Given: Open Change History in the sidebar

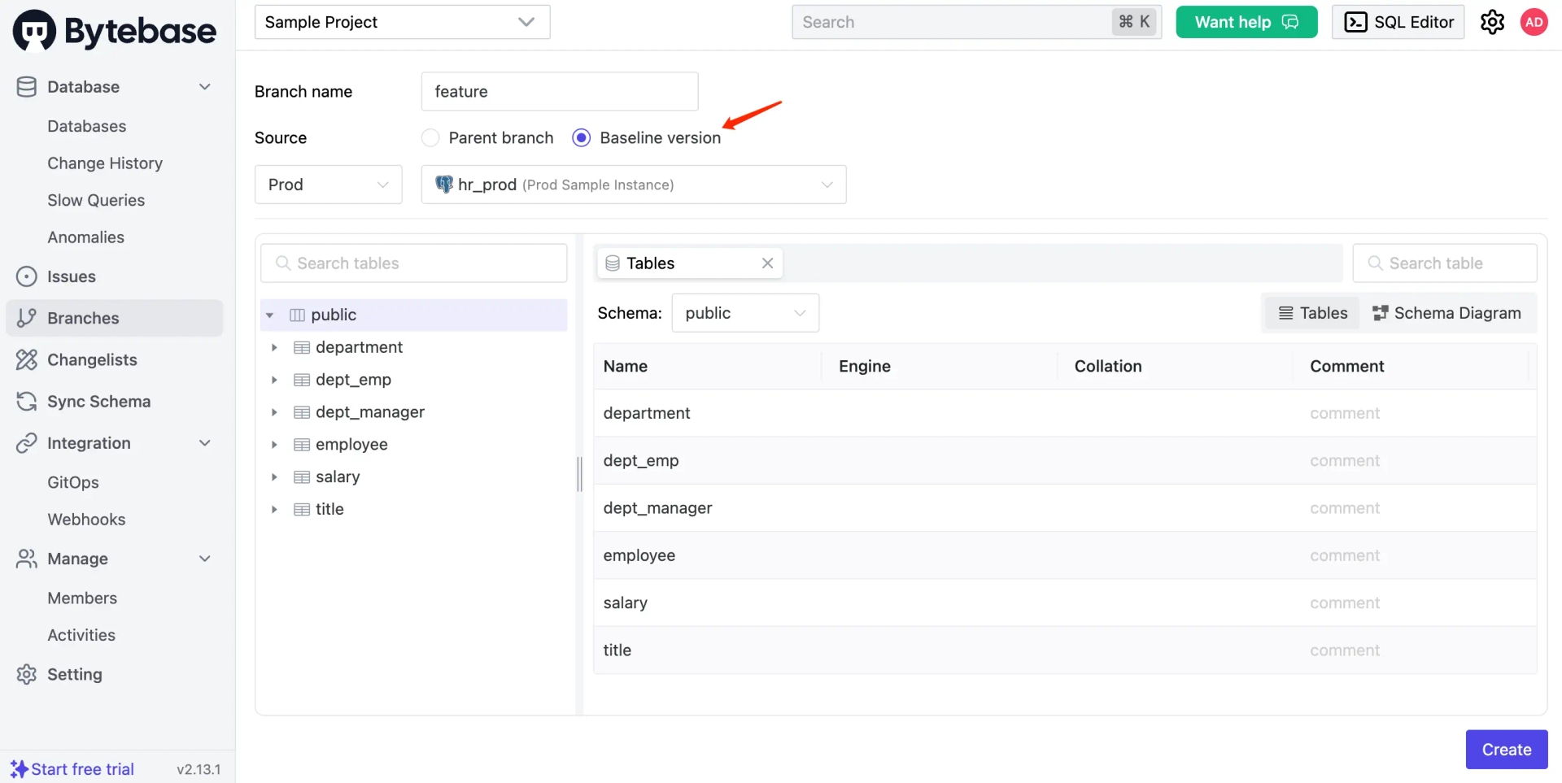Looking at the screenshot, I should tap(105, 163).
